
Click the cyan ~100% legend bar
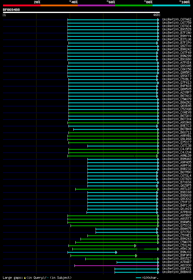(x=171, y=5)
